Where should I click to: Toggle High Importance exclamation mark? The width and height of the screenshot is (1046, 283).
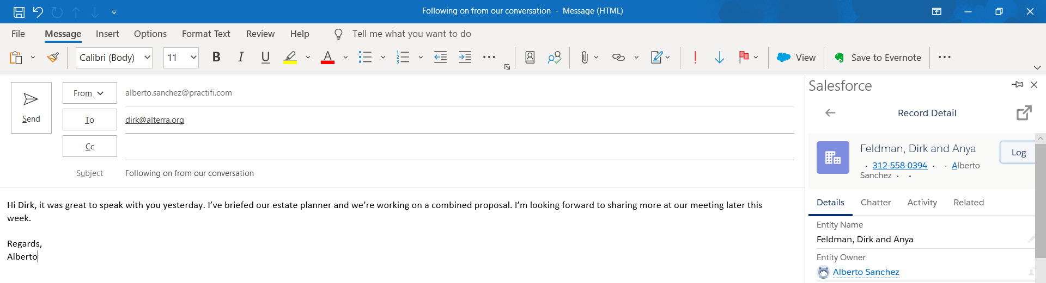point(695,58)
